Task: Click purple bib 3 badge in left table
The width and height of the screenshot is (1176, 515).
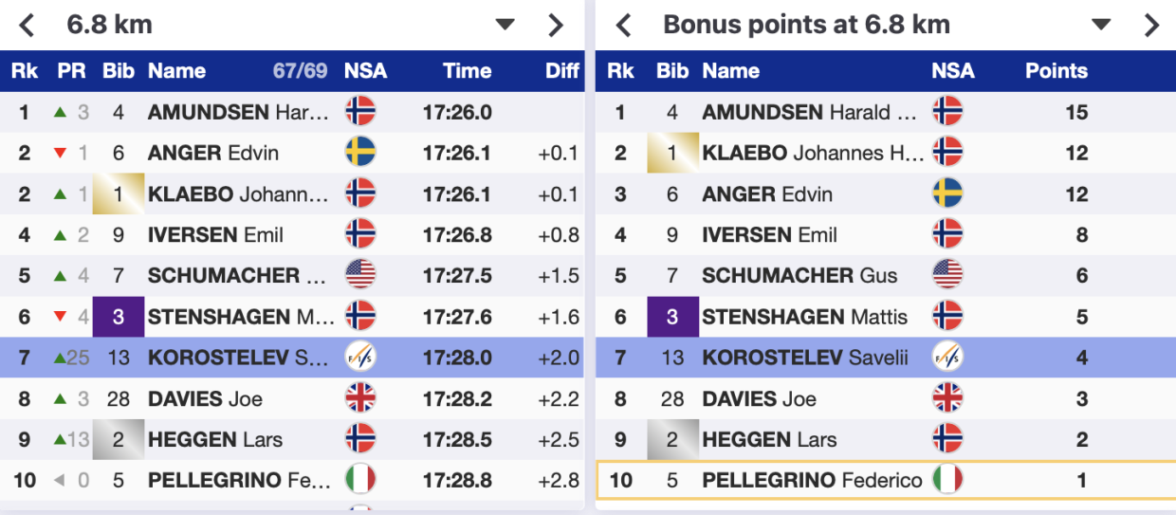Action: tap(119, 317)
